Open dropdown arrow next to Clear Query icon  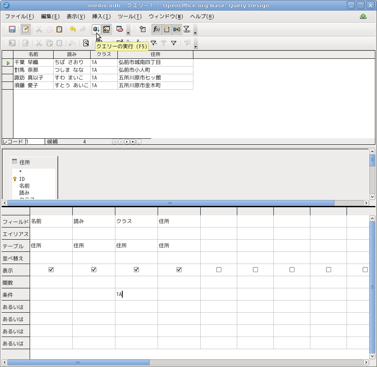pos(128,32)
